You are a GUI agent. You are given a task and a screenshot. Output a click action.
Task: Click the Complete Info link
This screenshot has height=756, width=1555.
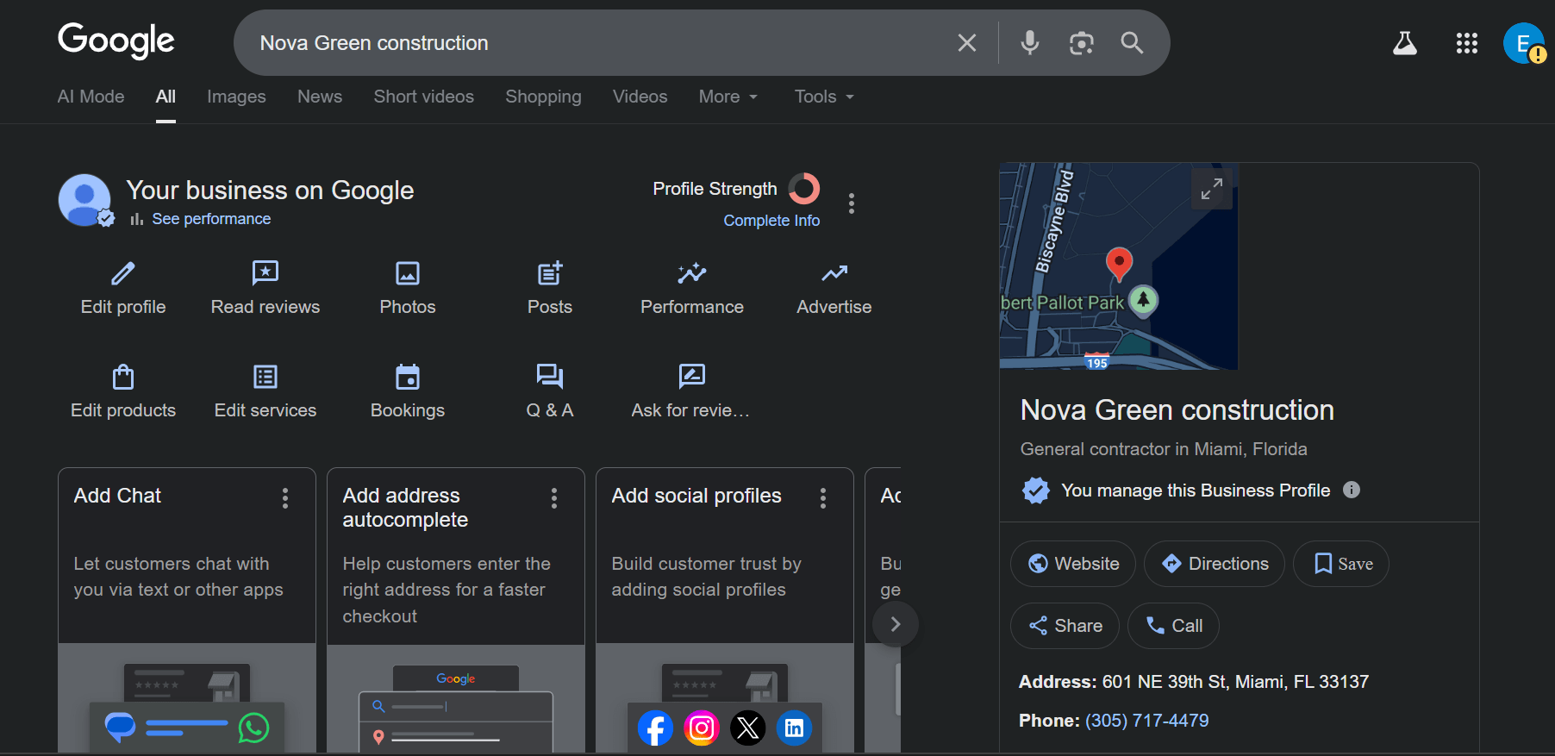point(771,221)
